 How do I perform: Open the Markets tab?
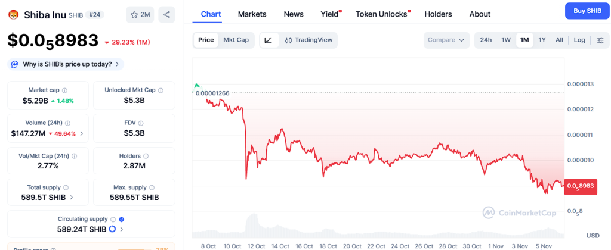click(252, 14)
